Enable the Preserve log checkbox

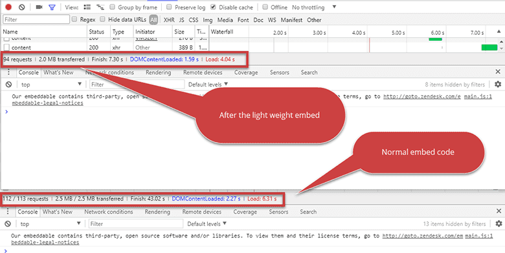[x=169, y=7]
